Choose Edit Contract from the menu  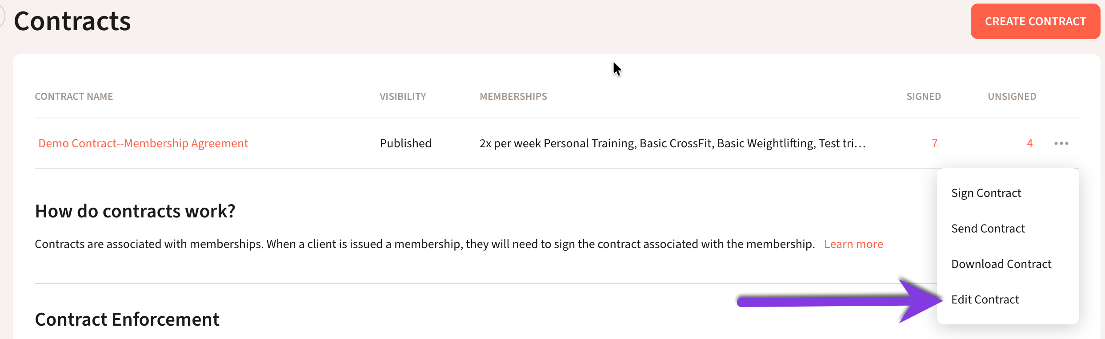pyautogui.click(x=985, y=300)
